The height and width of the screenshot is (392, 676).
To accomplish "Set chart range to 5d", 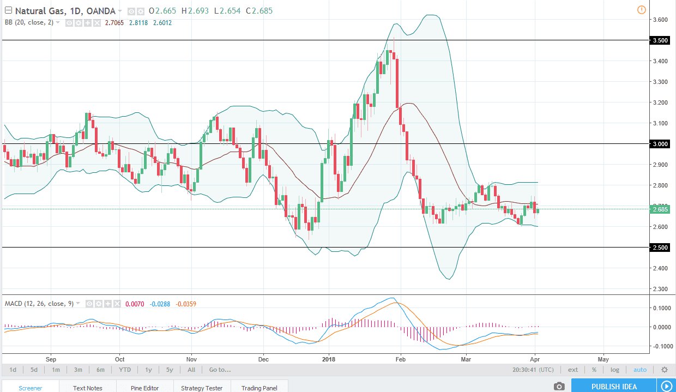I will click(34, 370).
